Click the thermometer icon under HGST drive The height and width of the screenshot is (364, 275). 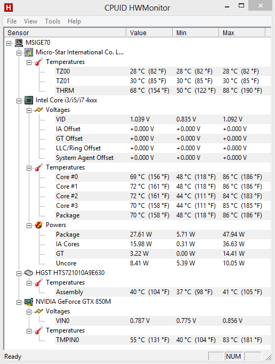point(39,282)
